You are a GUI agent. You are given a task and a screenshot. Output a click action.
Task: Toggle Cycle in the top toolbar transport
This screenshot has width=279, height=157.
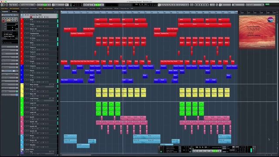[89, 5]
